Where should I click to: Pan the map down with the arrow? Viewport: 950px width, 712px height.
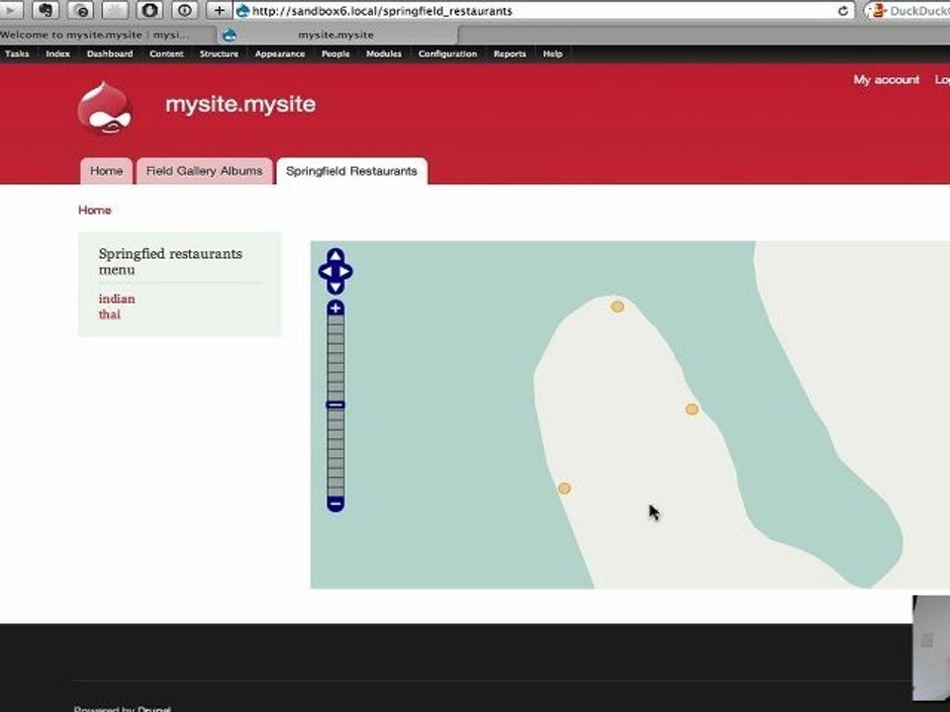click(335, 288)
